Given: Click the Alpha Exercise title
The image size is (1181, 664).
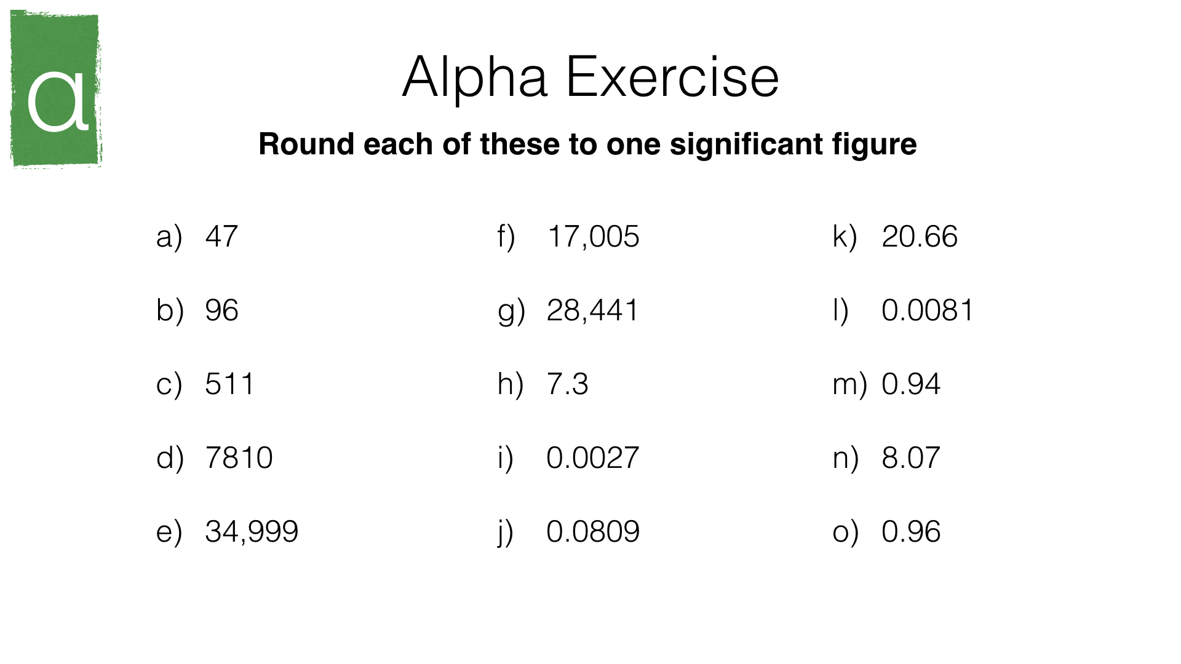Looking at the screenshot, I should pos(590,77).
